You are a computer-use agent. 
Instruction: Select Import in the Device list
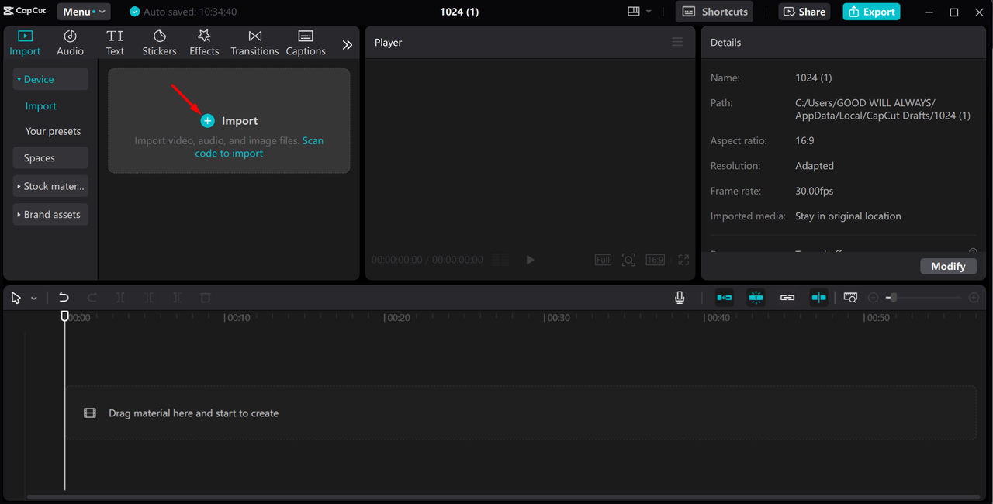point(41,106)
